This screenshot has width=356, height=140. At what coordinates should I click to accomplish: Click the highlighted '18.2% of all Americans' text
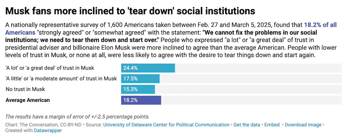(x=320, y=25)
